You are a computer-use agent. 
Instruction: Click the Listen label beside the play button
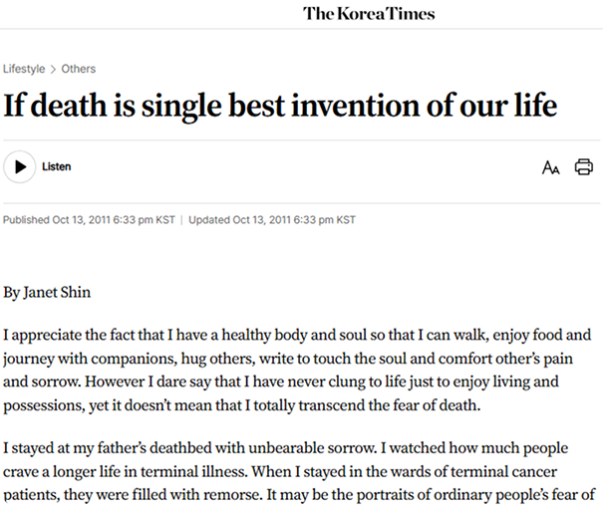pyautogui.click(x=57, y=166)
